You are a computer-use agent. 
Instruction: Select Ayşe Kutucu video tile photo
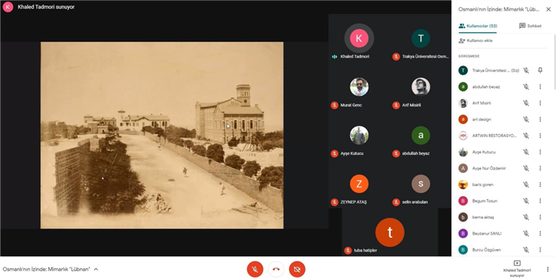pyautogui.click(x=359, y=135)
